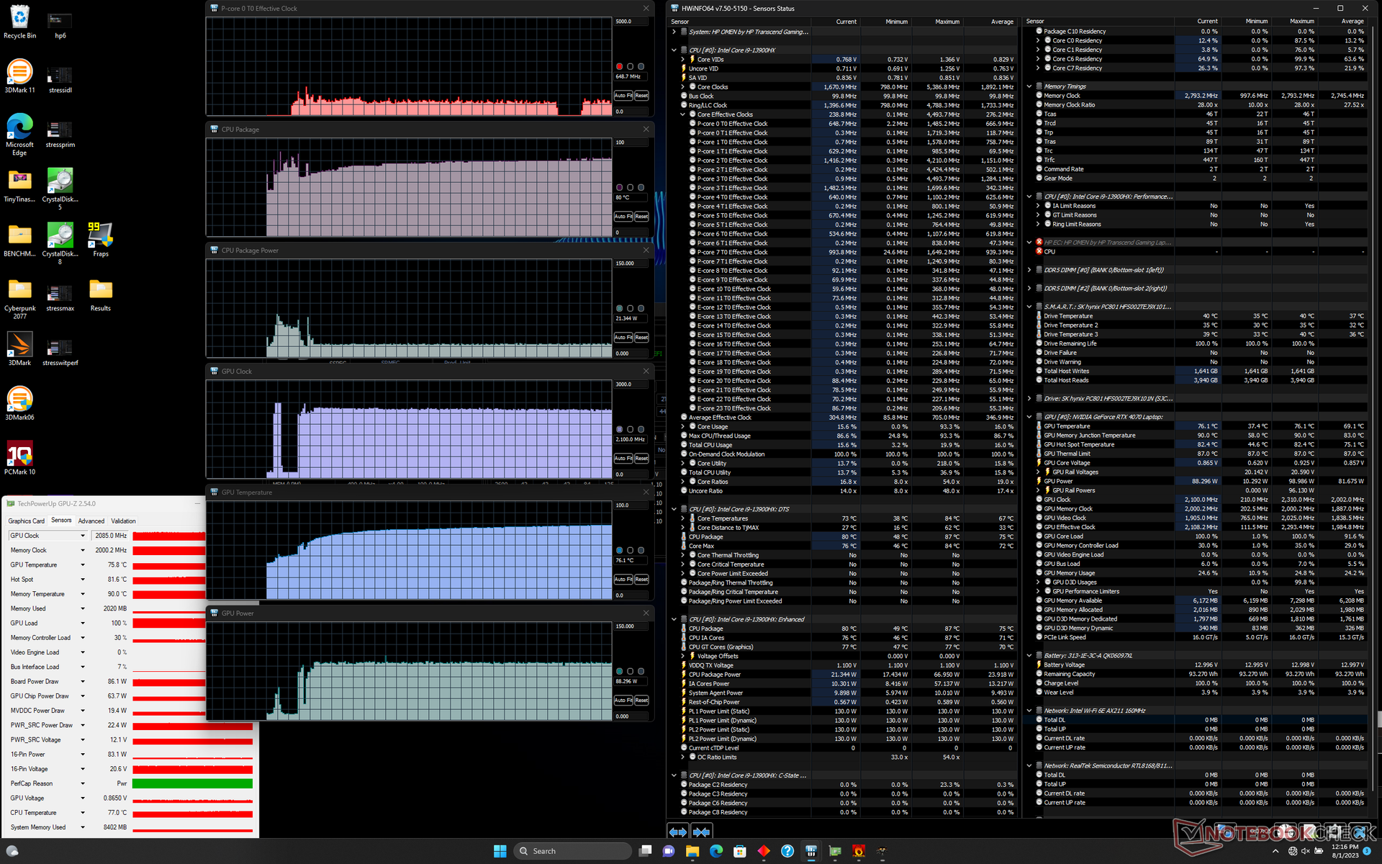Image resolution: width=1382 pixels, height=864 pixels.
Task: Edit max value 150.000 in GPU Power graph
Action: (631, 626)
